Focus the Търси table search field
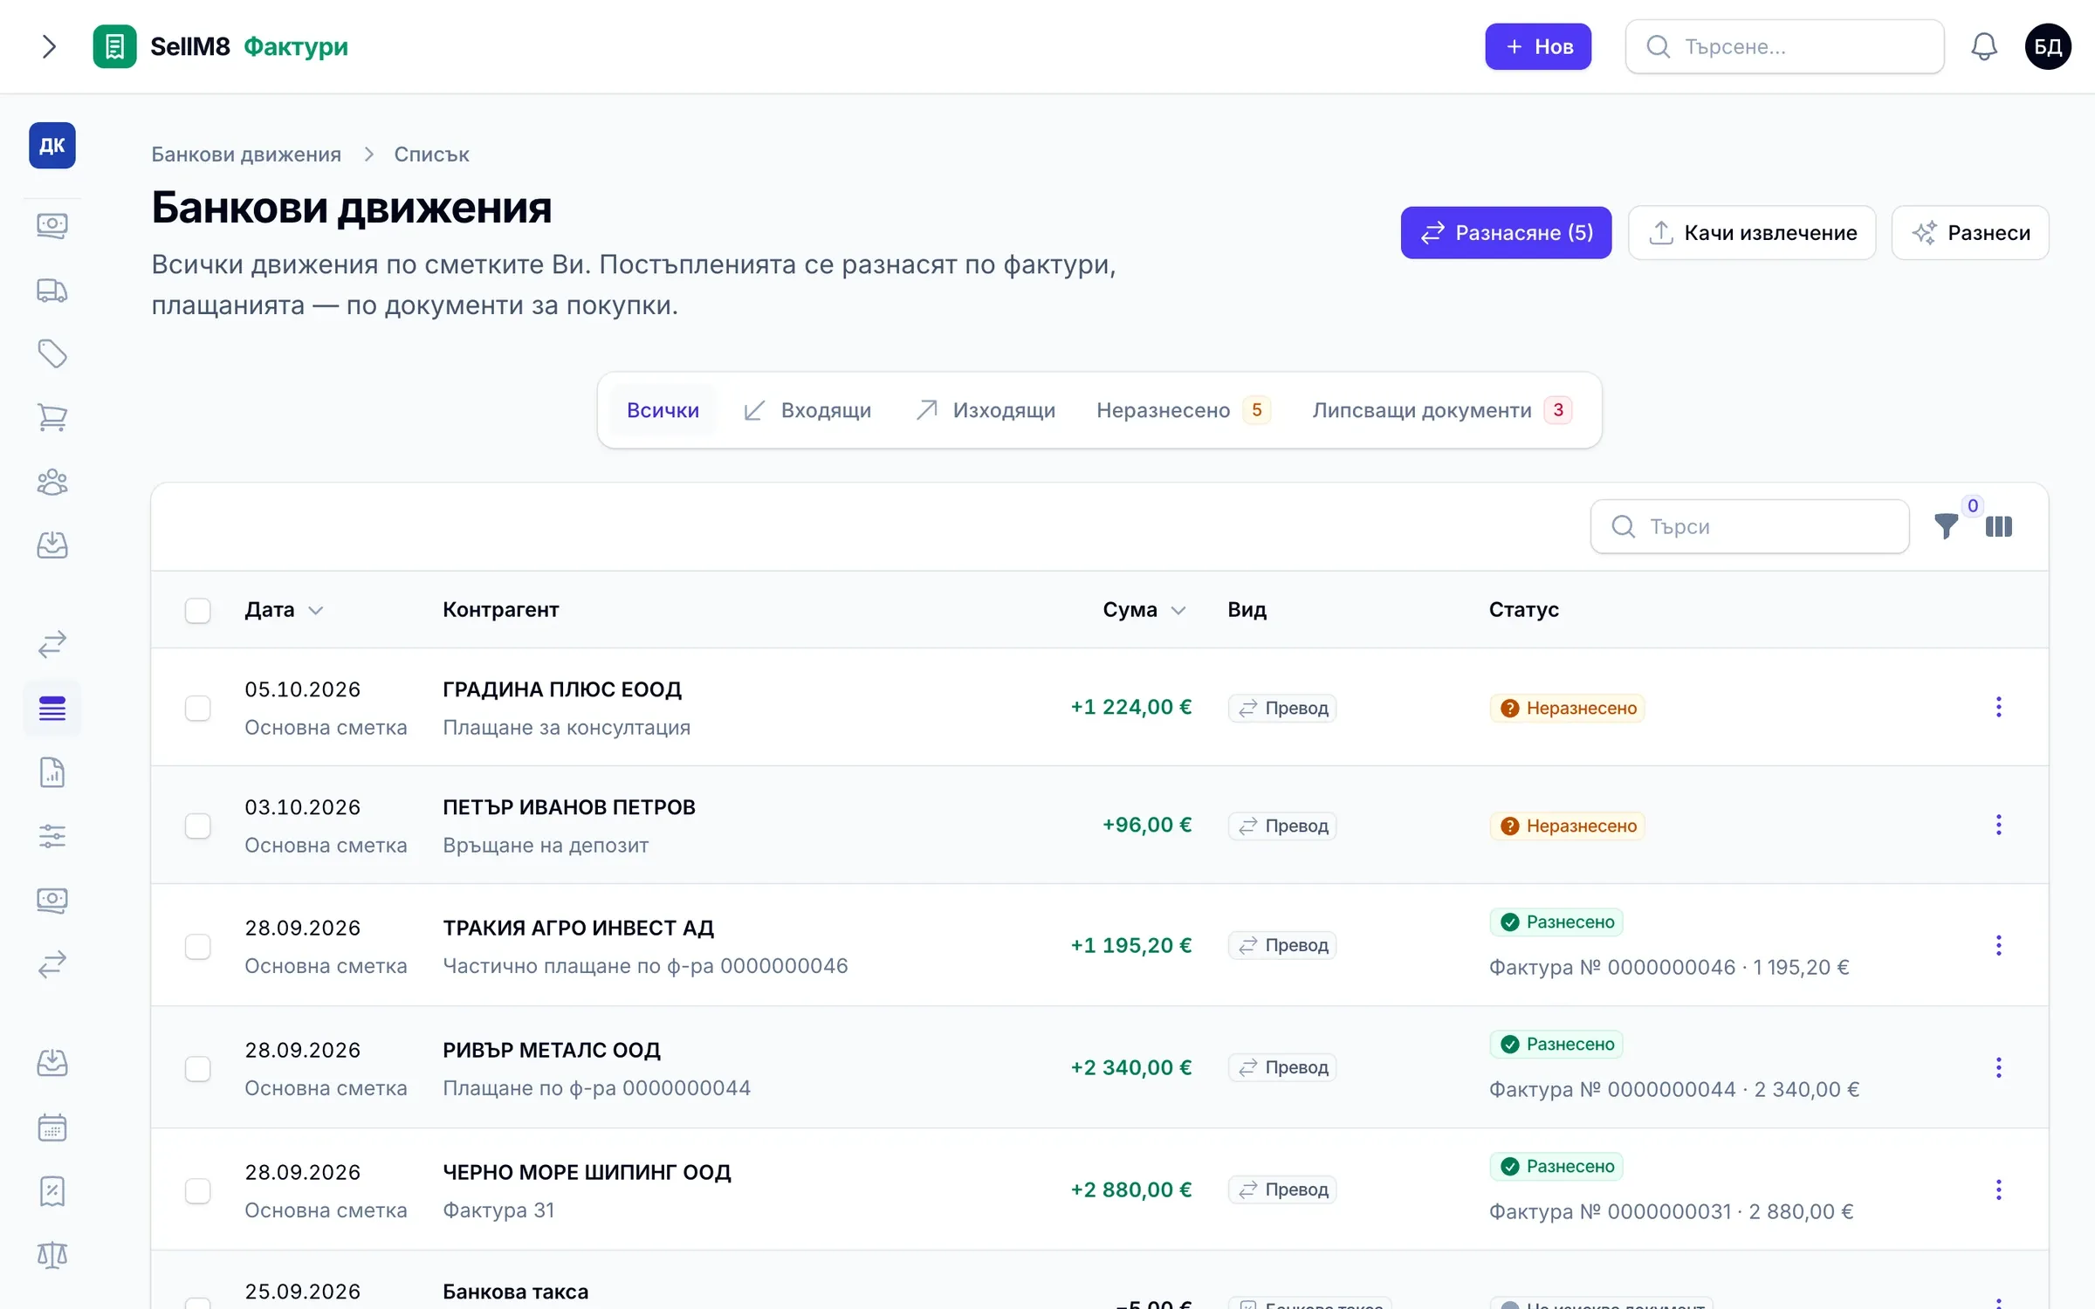 coord(1749,526)
